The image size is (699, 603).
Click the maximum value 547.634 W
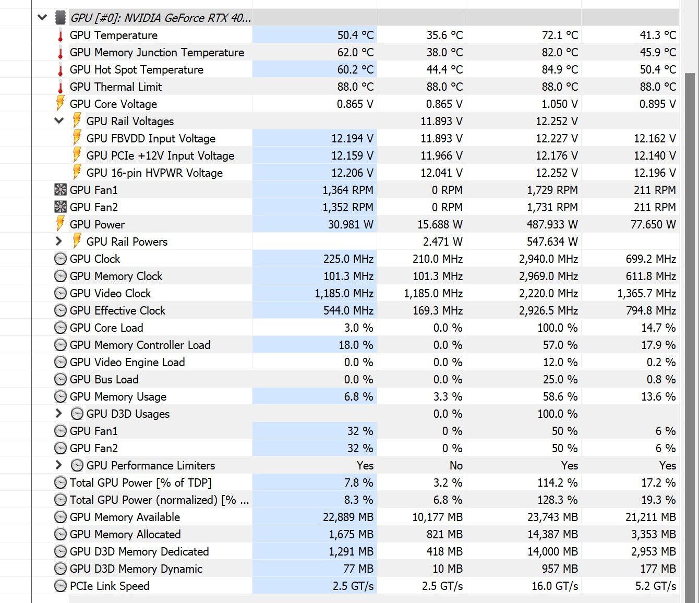552,242
